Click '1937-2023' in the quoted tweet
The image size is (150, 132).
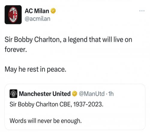(x=88, y=104)
